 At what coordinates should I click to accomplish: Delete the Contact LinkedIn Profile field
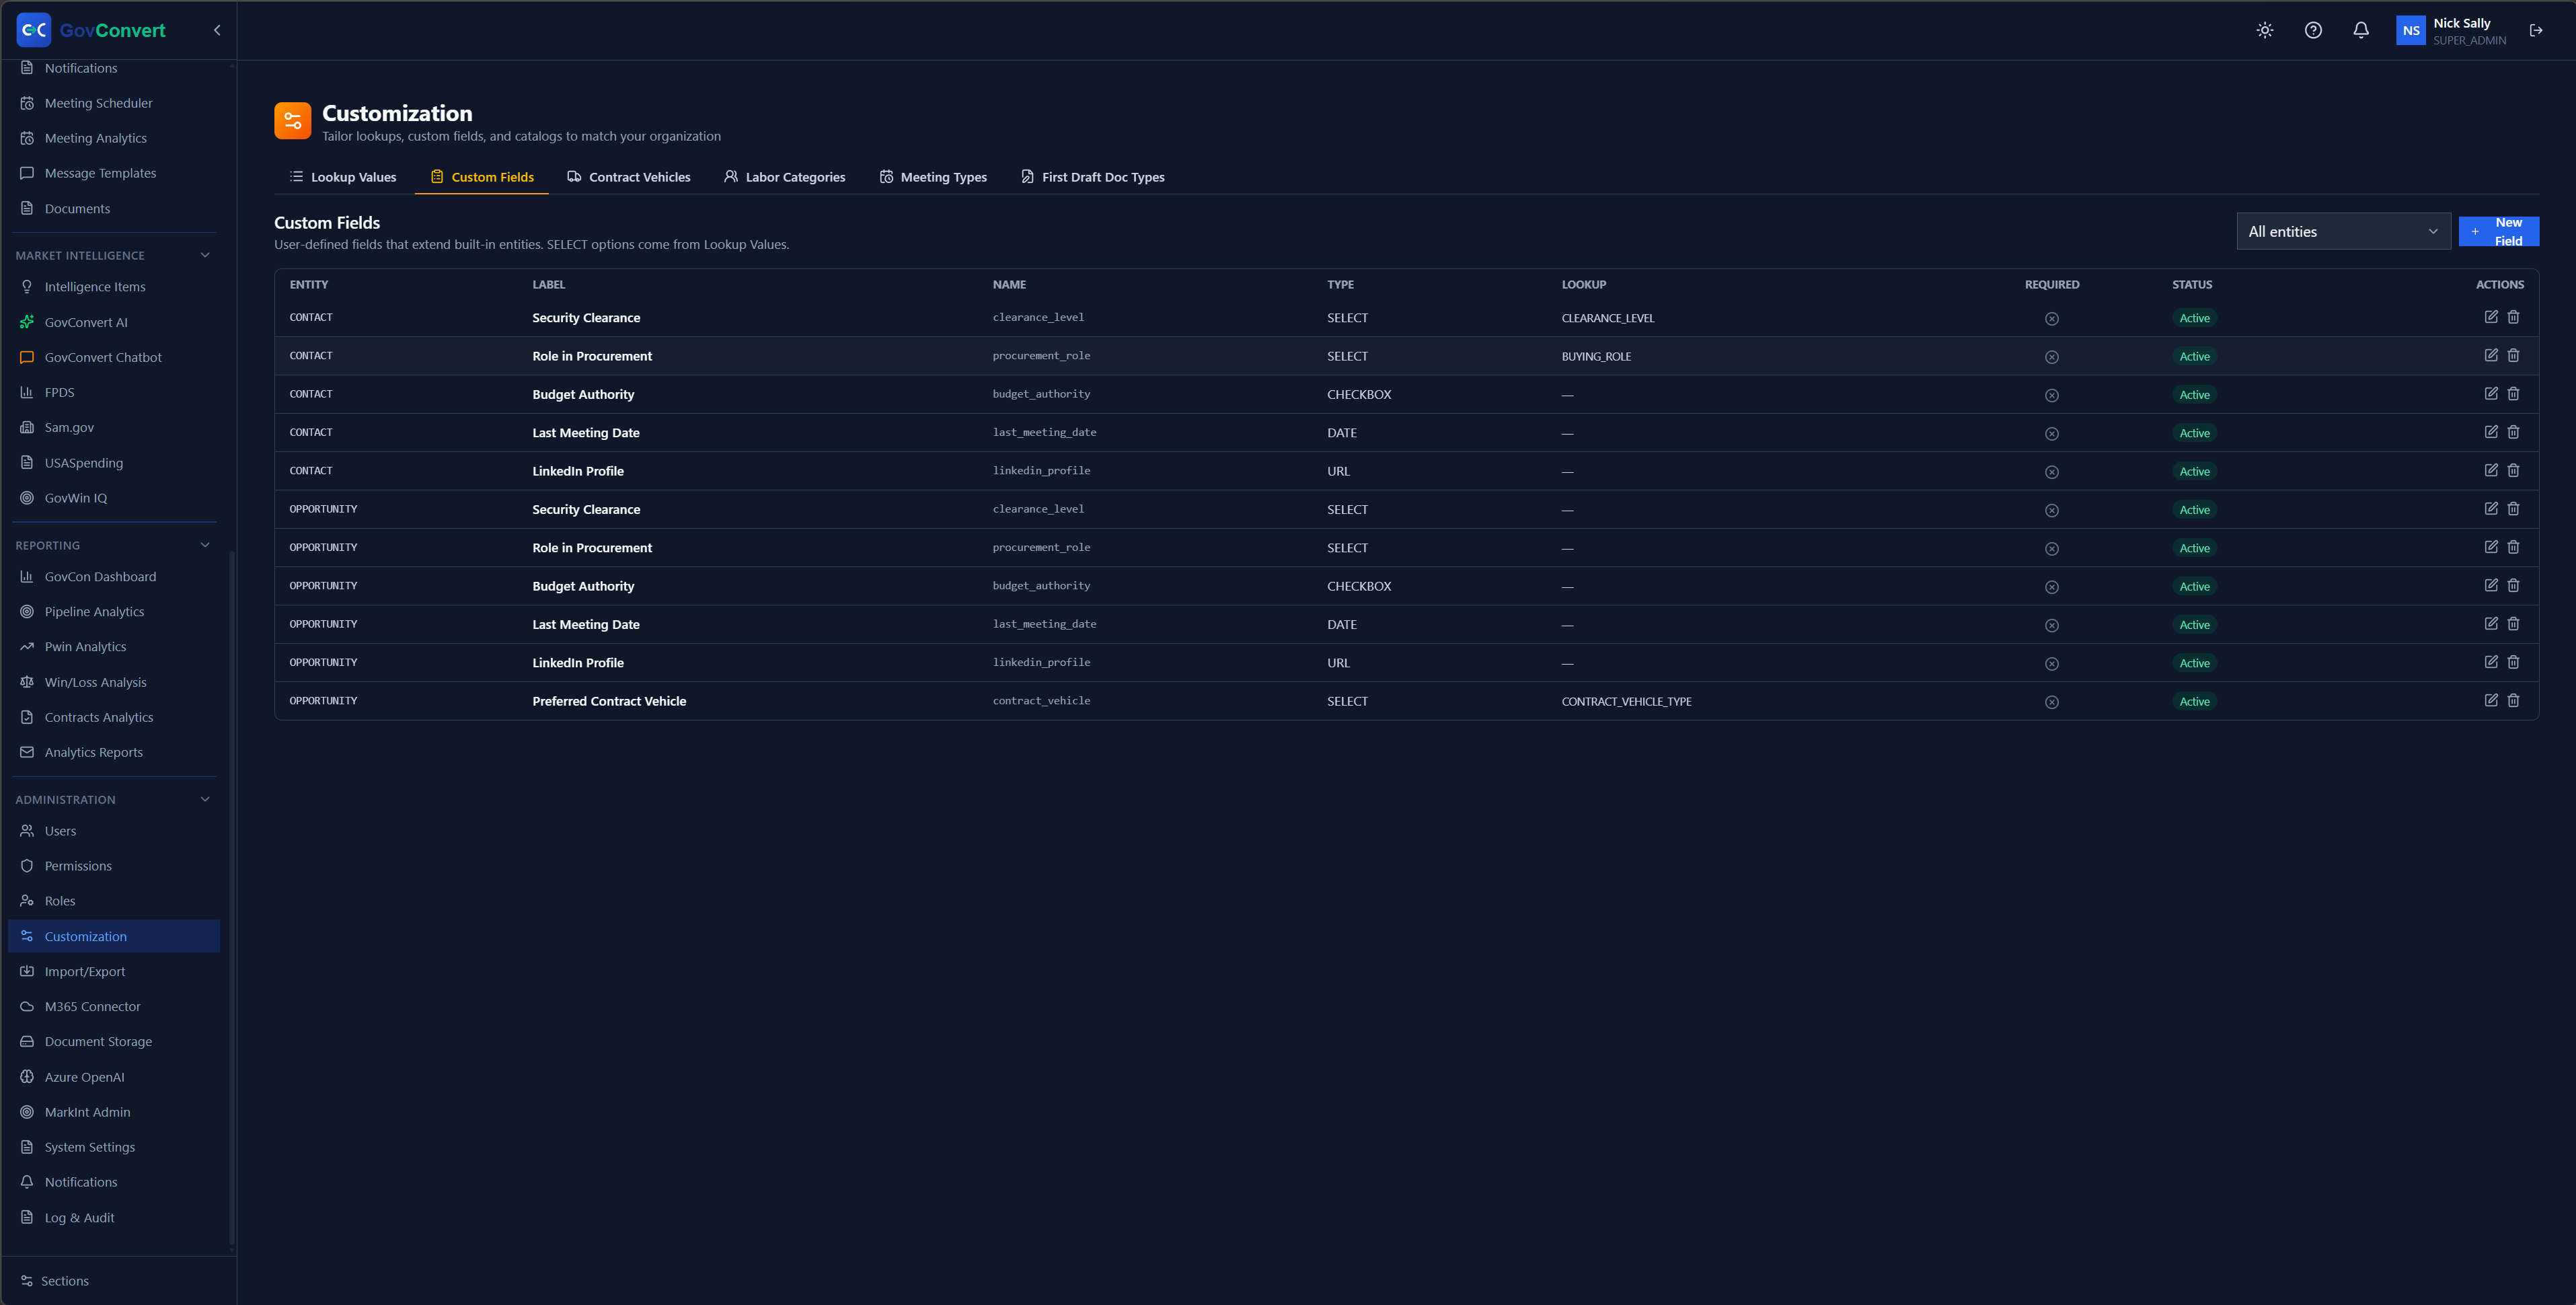tap(2513, 470)
